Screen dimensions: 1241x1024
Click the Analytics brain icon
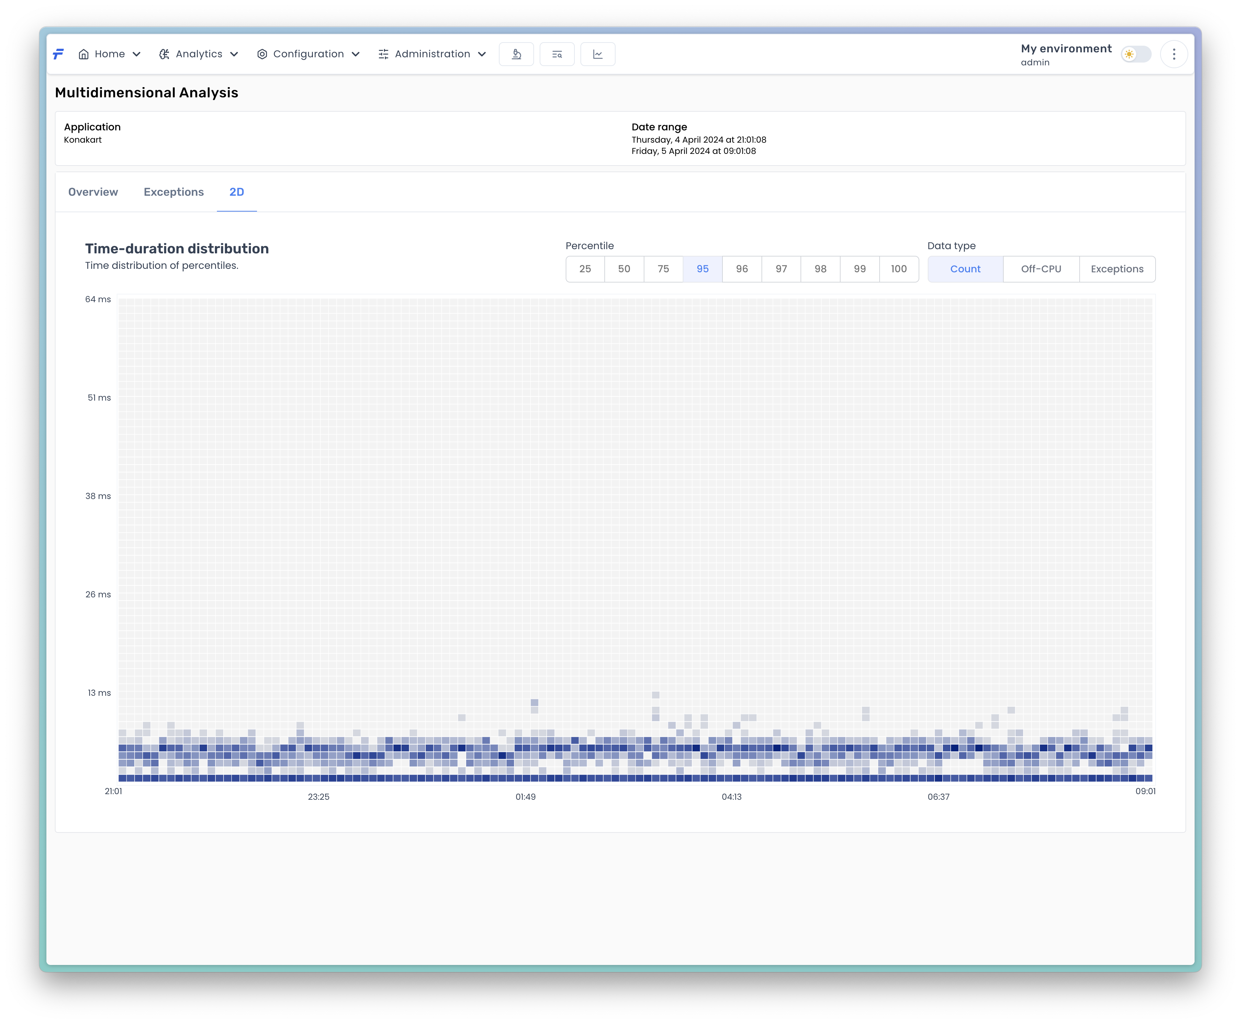point(164,54)
